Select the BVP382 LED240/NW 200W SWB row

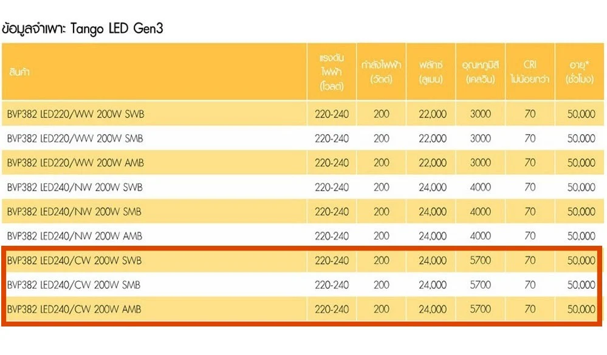tap(303, 187)
